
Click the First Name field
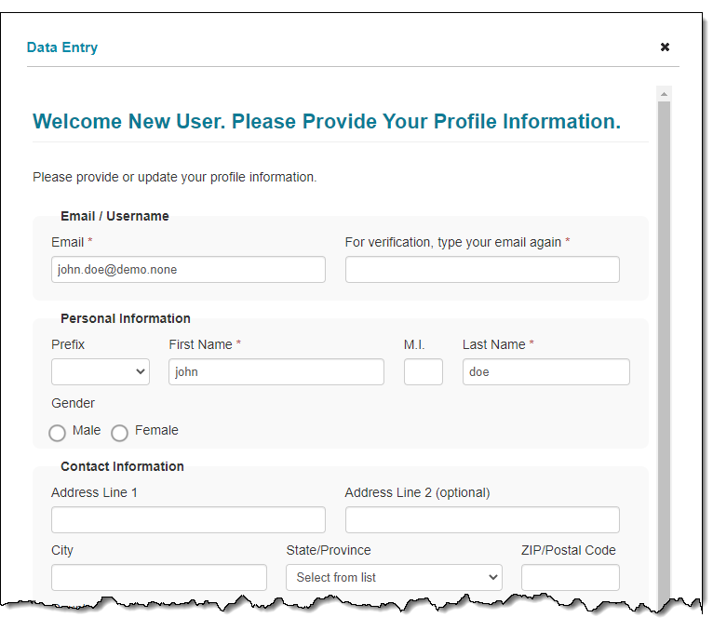276,372
